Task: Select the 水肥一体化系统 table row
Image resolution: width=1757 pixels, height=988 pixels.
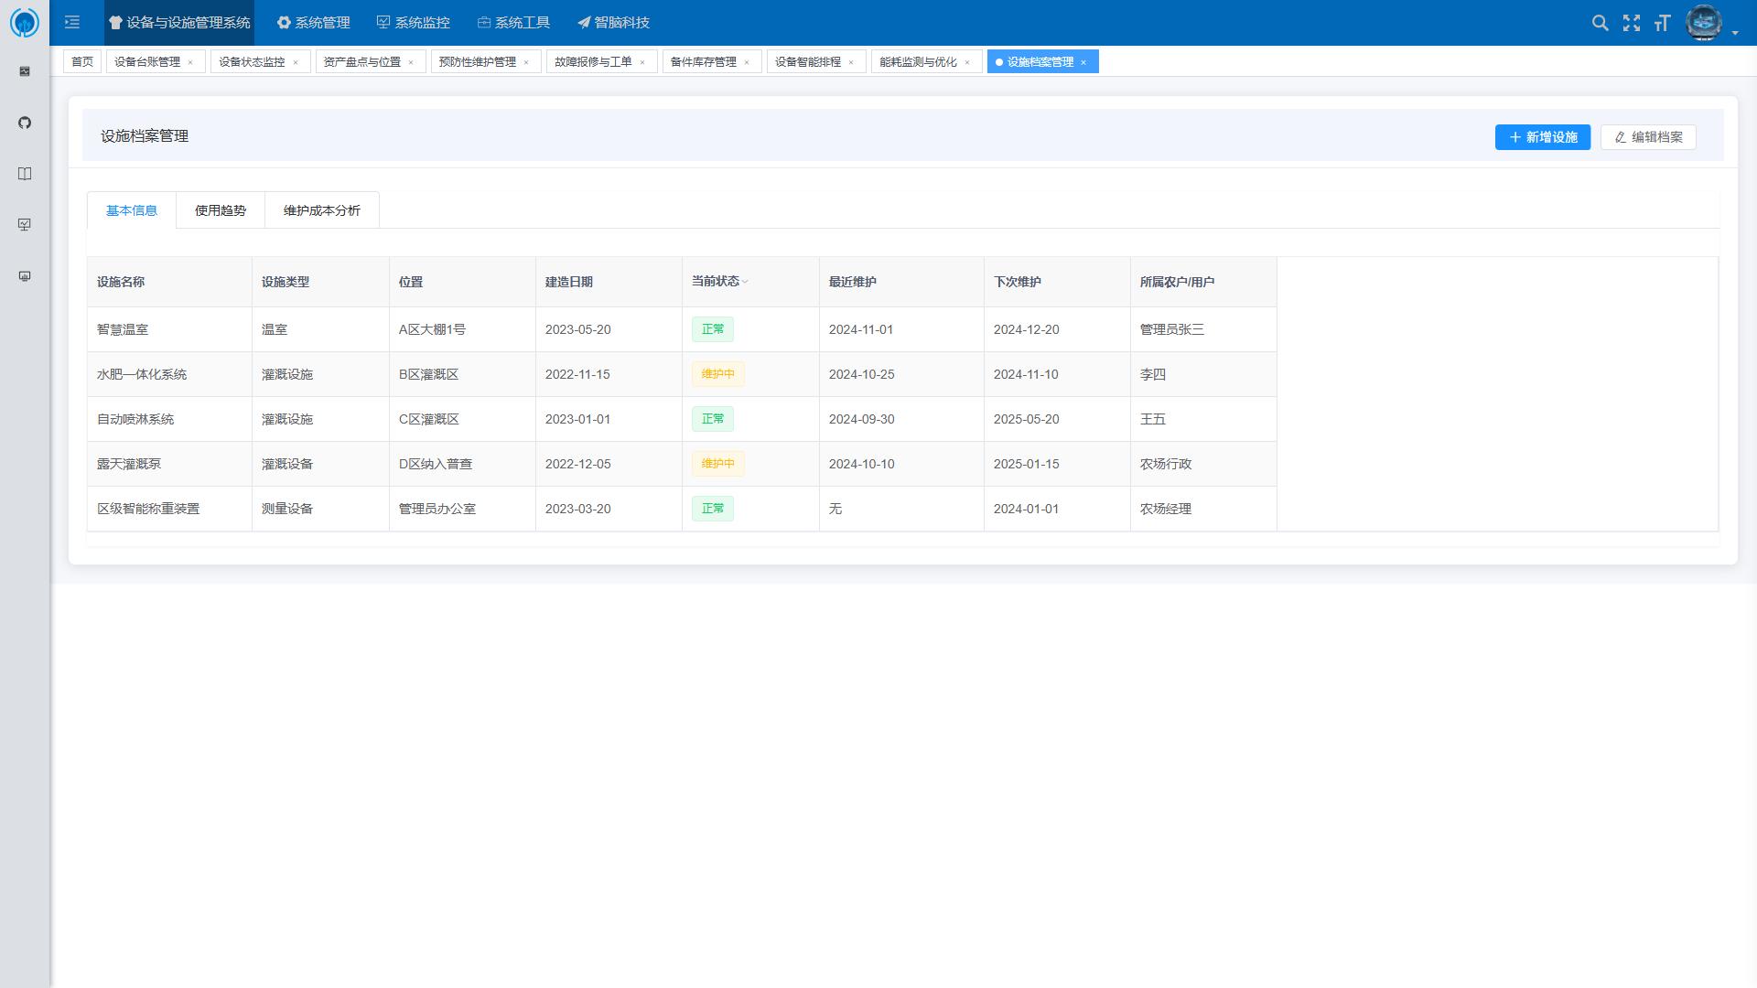Action: [142, 374]
